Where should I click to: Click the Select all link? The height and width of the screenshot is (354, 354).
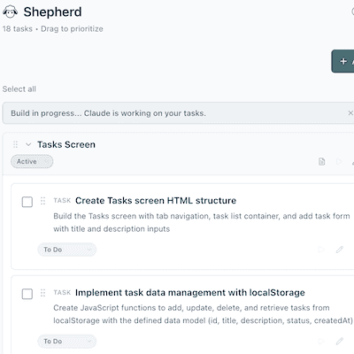point(19,89)
